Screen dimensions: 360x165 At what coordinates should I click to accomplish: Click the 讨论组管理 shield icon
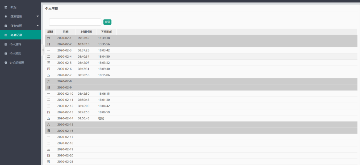(5, 63)
